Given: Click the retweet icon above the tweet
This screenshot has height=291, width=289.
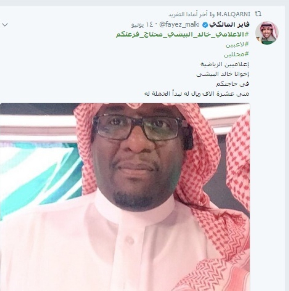Looking at the screenshot, I should pyautogui.click(x=258, y=14).
